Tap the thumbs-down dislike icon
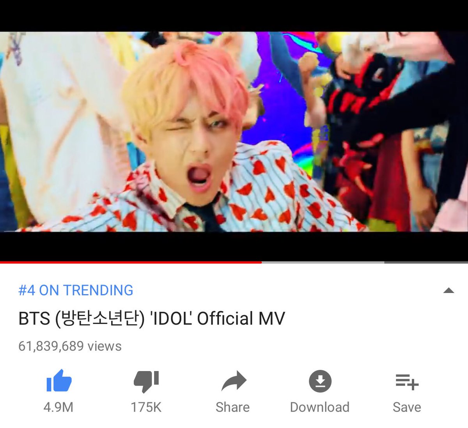Image resolution: width=468 pixels, height=428 pixels. (146, 381)
